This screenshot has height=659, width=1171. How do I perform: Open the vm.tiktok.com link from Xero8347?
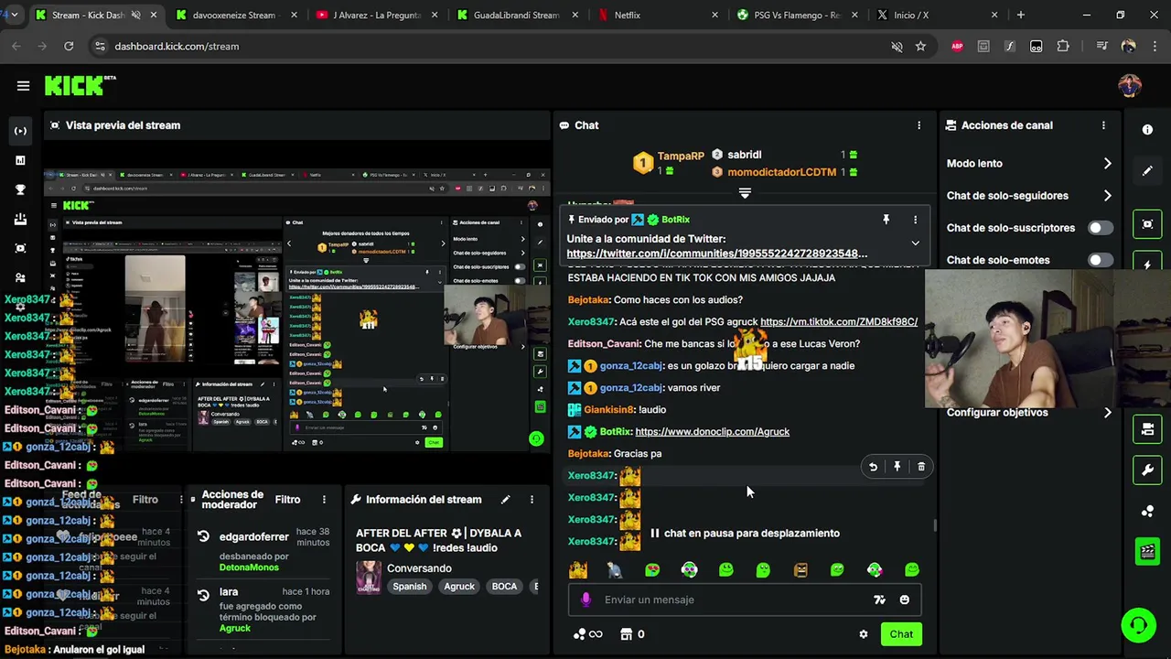(838, 322)
